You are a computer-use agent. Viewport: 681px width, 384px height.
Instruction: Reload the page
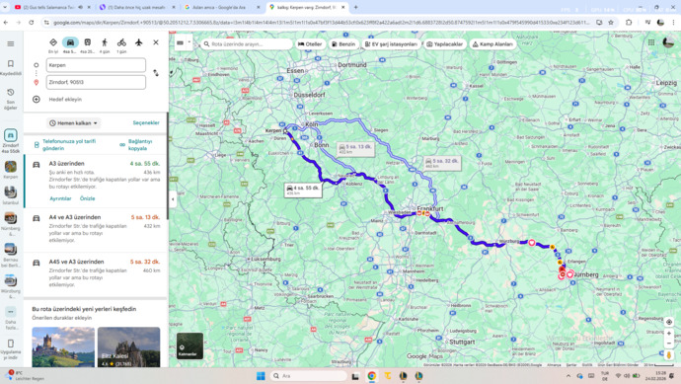(x=32, y=22)
